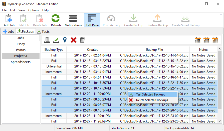Open the View menu
This screenshot has height=131, width=224.
point(22,10)
